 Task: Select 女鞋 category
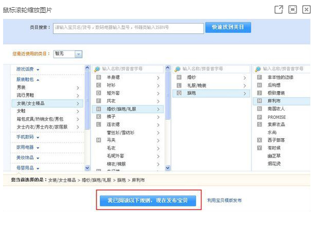[47, 111]
